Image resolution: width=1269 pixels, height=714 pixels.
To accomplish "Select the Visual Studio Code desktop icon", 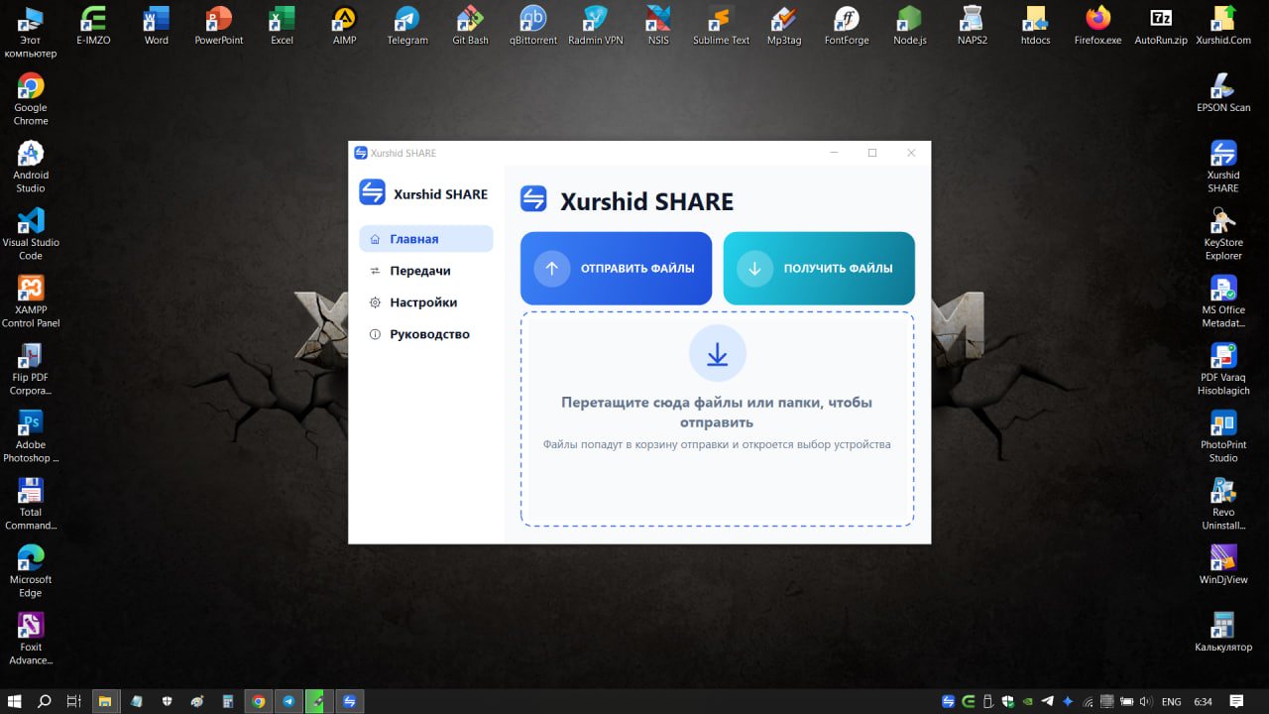I will pos(31,234).
